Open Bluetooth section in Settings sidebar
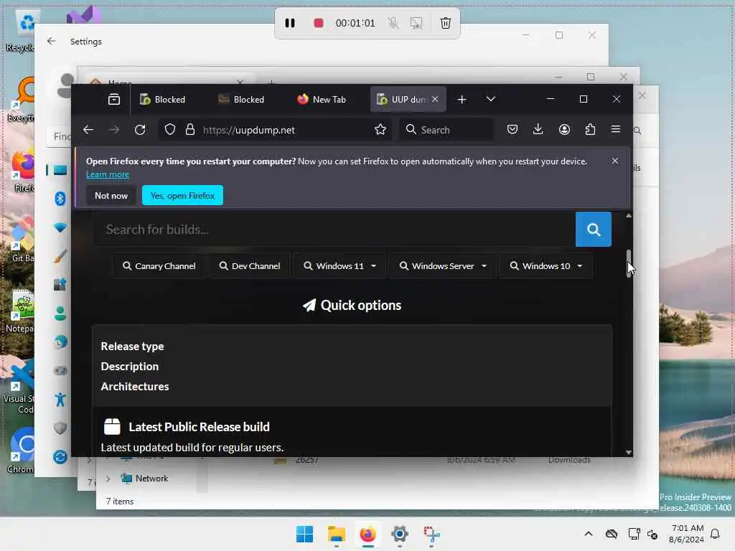This screenshot has width=735, height=551. coord(60,199)
